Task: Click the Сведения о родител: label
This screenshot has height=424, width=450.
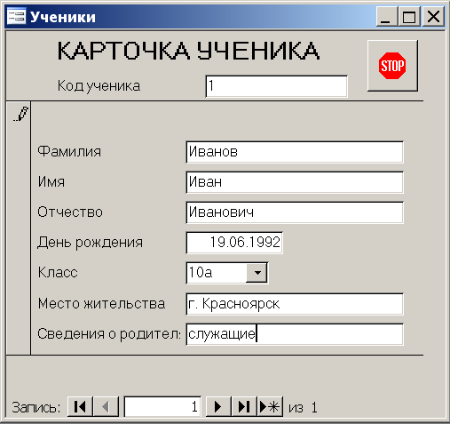Action: coord(109,334)
